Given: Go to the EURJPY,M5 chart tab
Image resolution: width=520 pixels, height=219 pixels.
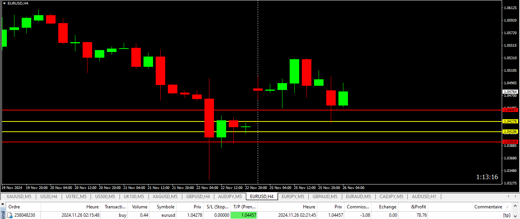Looking at the screenshot, I should pos(292,197).
